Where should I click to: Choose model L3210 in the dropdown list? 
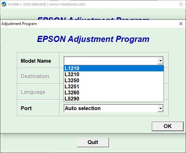click(x=114, y=74)
